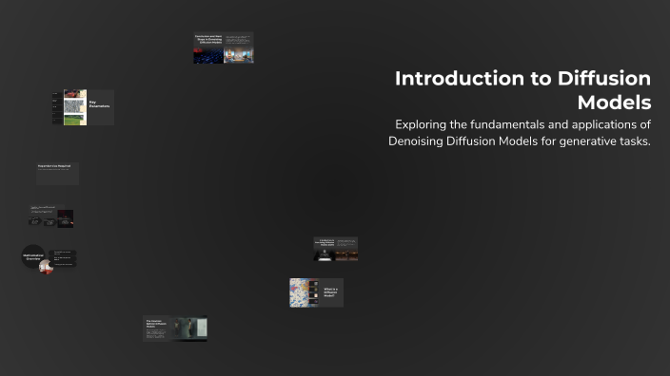Open the slide thumbnail with the stage photo
This screenshot has width=670, height=376.
[335, 249]
